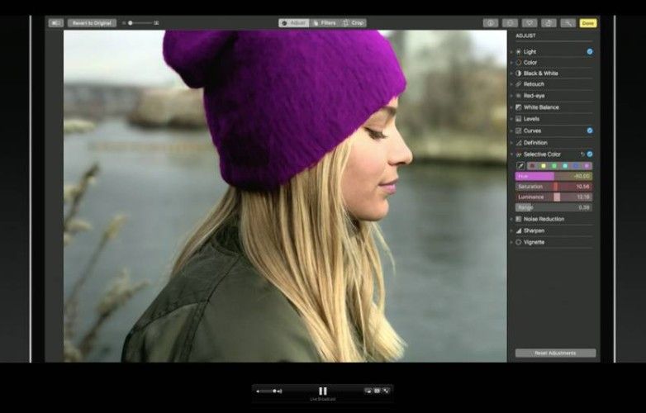Expand the Noise Reduction triangle
The image size is (646, 413).
(x=512, y=219)
